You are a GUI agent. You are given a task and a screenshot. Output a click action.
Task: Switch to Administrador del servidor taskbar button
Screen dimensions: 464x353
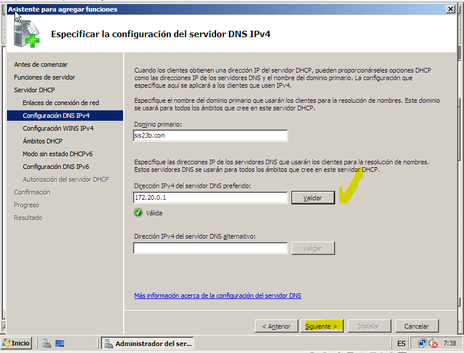point(148,344)
